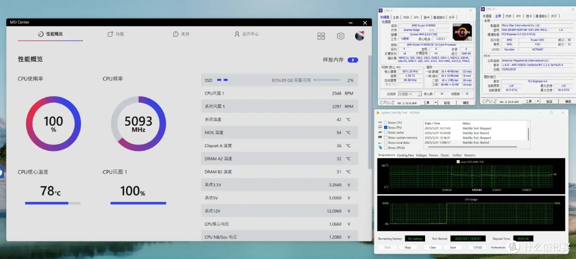Enable the Stress system memory checkbox

pos(386,137)
